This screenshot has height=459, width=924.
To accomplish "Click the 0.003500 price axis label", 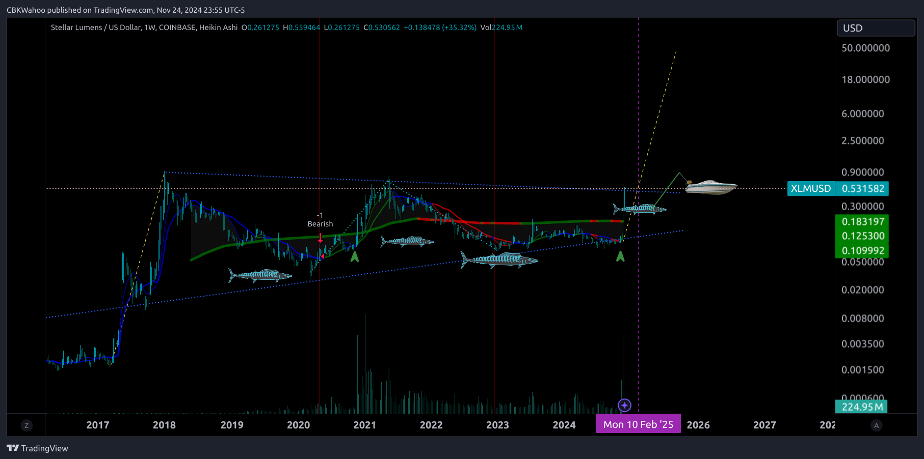I will (862, 343).
